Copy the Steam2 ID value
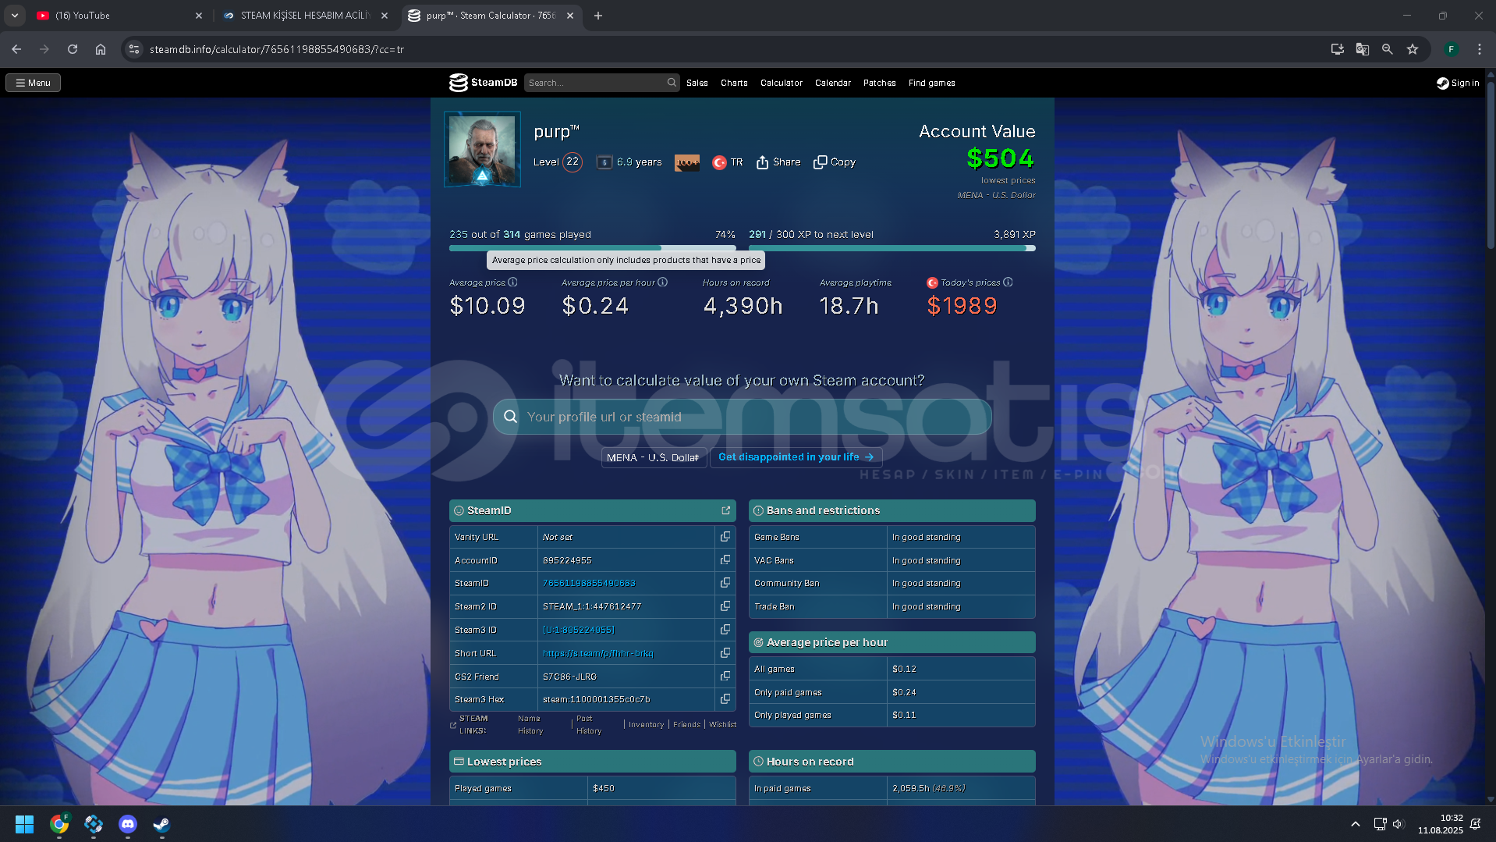Screen dimensions: 1496x842 point(725,606)
